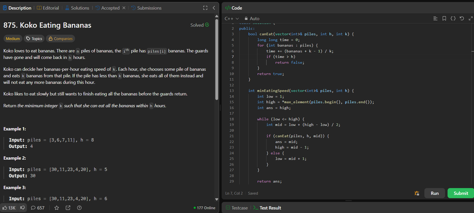Click the description scroll-up arrow
Screen dimensions: 474x213
pos(217,16)
